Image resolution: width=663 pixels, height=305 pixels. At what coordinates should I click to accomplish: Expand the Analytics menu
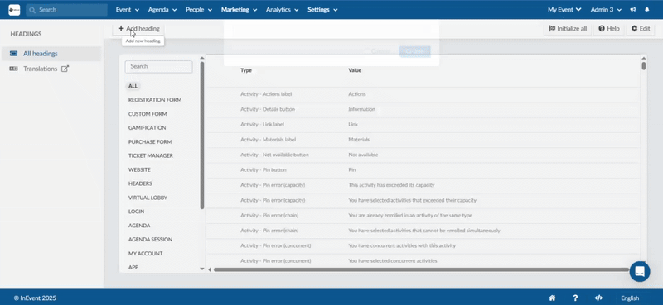click(x=282, y=10)
